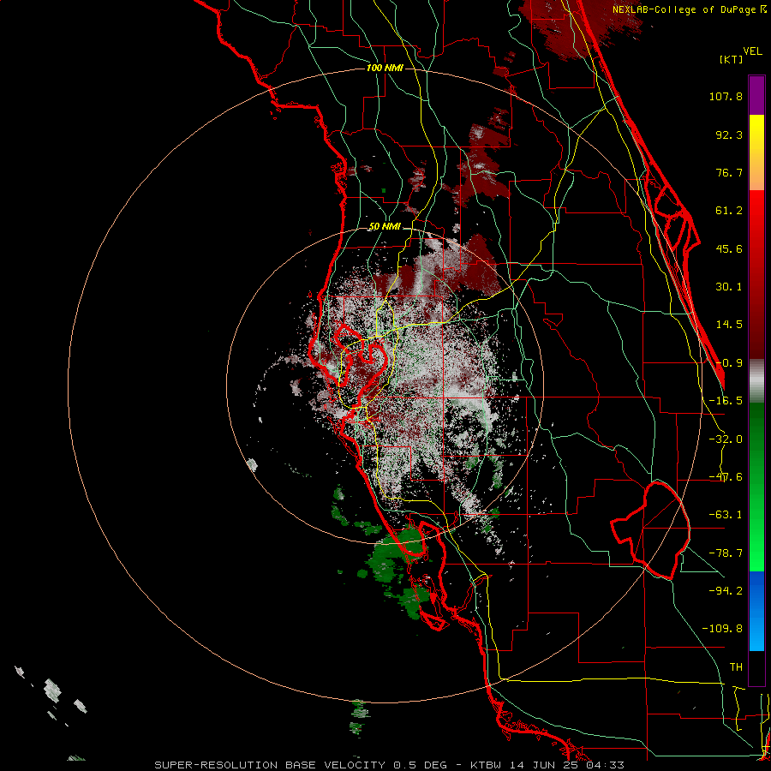Click the purple segment of the color bar
This screenshot has width=771, height=771.
point(756,95)
